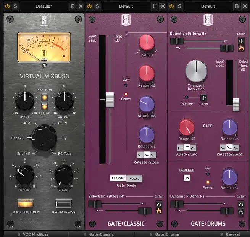
Task: Enable Transient Listen speaker icon
Action: pos(203,98)
